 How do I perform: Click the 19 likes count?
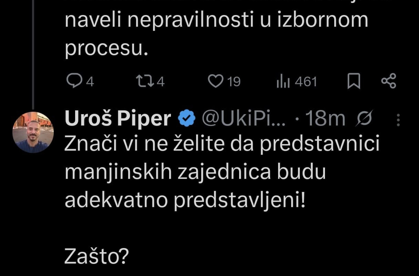pos(234,82)
